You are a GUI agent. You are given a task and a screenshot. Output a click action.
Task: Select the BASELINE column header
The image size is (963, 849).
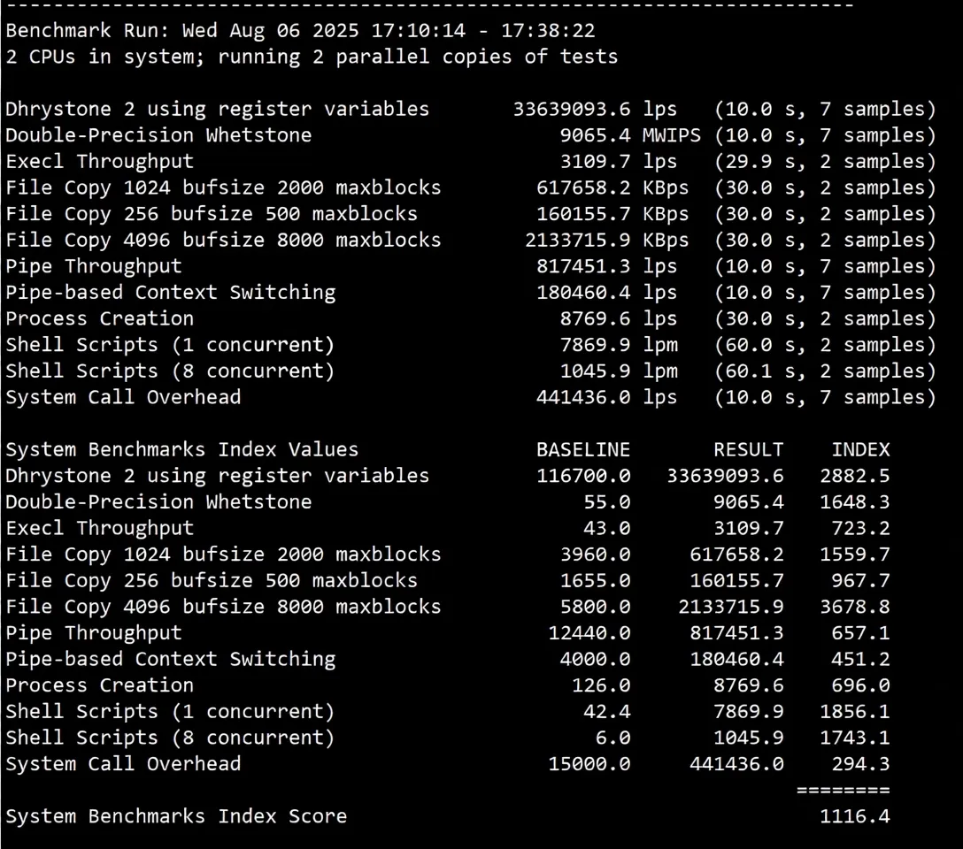pos(583,448)
